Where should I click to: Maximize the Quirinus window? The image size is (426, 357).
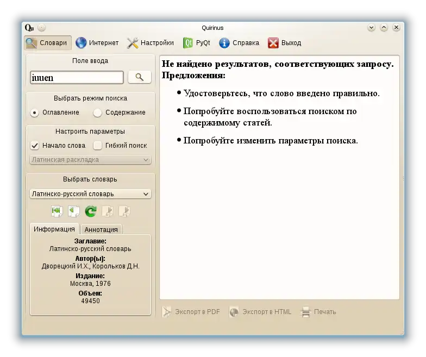coord(384,27)
